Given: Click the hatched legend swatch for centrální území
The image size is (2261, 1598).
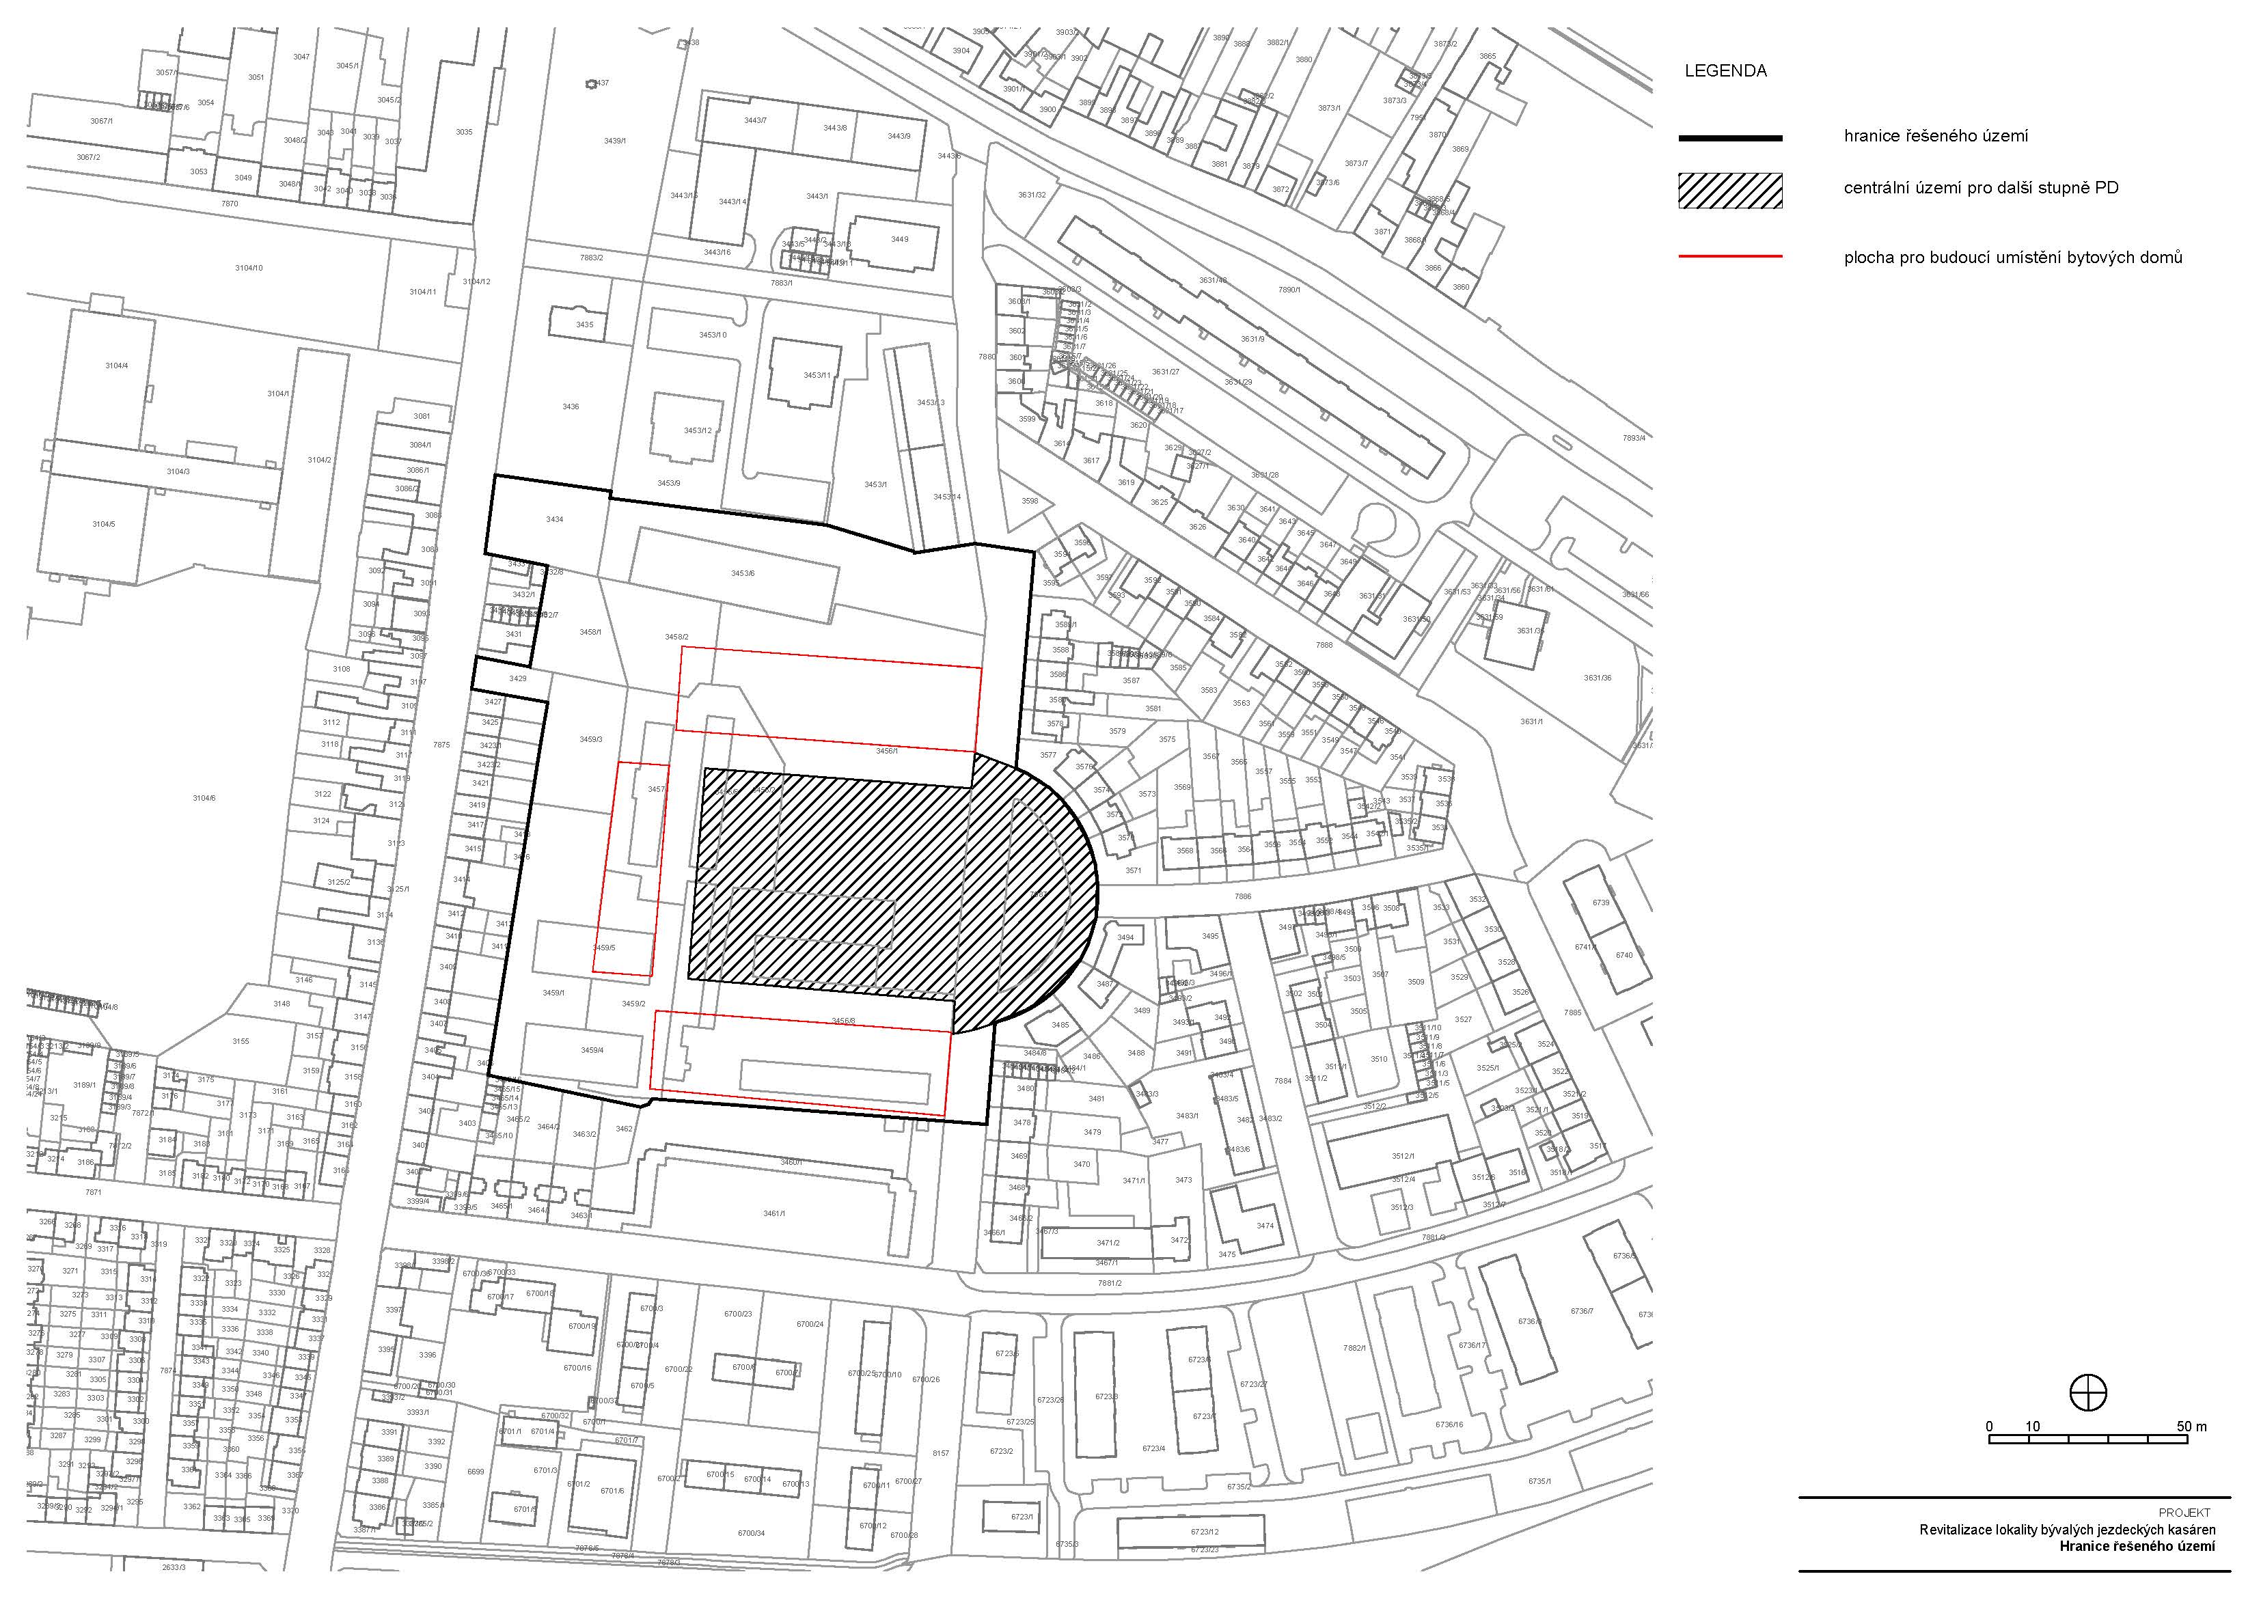Looking at the screenshot, I should 1730,191.
